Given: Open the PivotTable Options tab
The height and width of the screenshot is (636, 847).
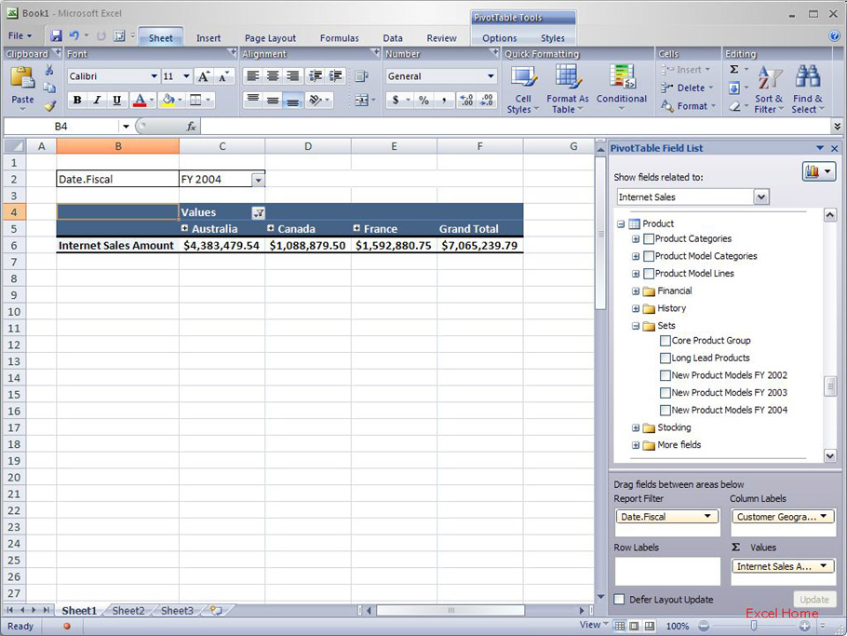Looking at the screenshot, I should [x=499, y=38].
